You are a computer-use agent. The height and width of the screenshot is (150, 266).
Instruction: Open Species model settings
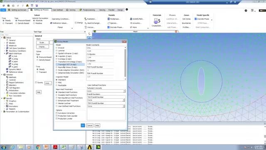[x=113, y=23]
